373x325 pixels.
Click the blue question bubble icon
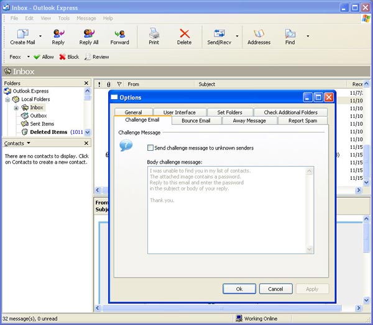126,145
